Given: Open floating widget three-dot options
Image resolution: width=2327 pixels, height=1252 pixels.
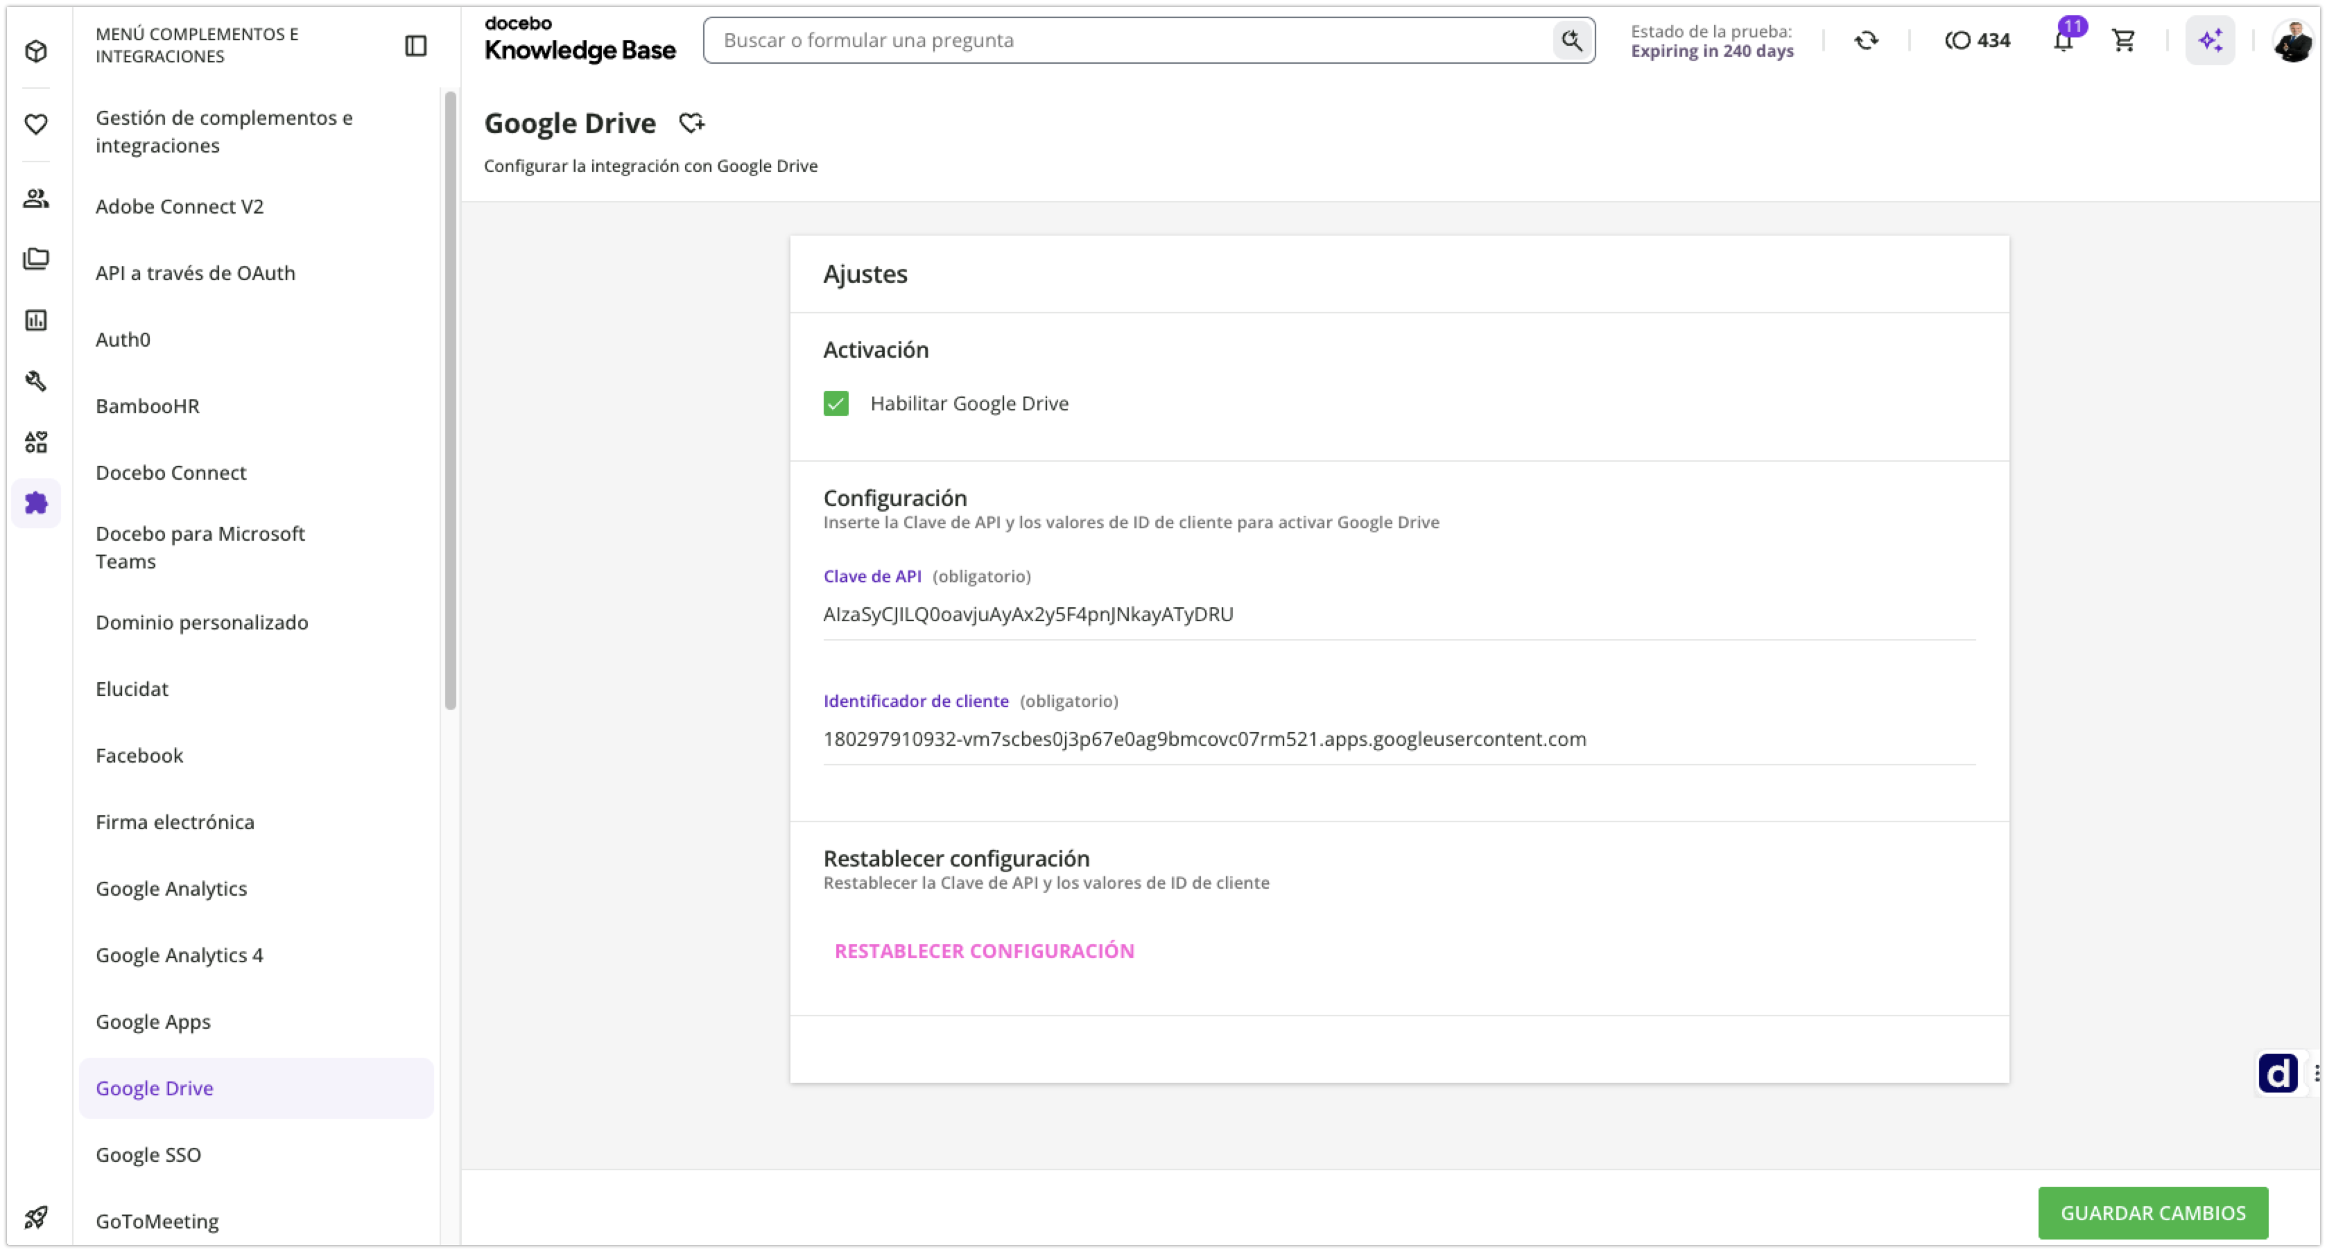Looking at the screenshot, I should coord(2317,1073).
